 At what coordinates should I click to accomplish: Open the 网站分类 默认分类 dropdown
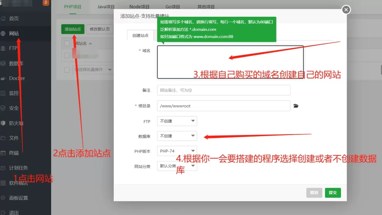(177, 166)
